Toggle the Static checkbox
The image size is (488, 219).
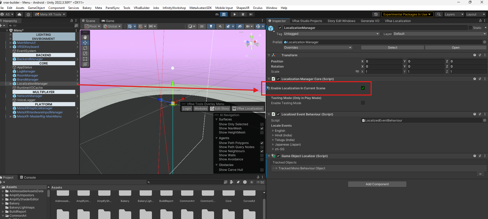click(470, 28)
